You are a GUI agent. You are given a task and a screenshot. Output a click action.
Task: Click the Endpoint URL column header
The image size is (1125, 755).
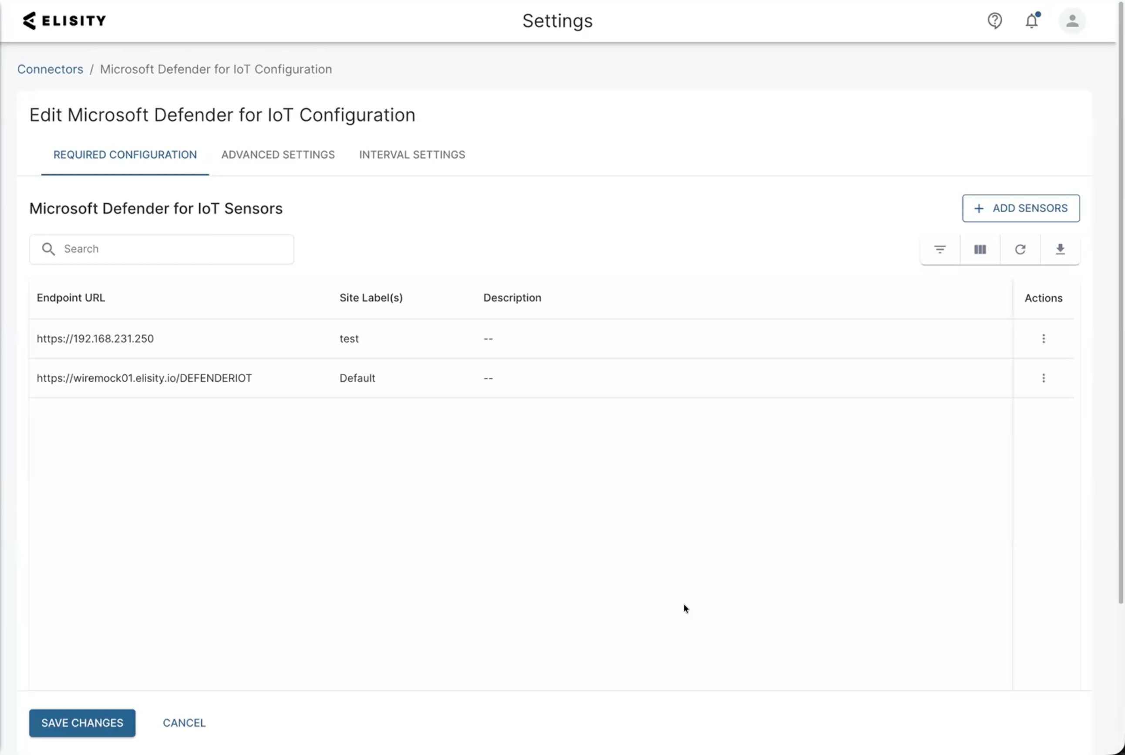71,297
